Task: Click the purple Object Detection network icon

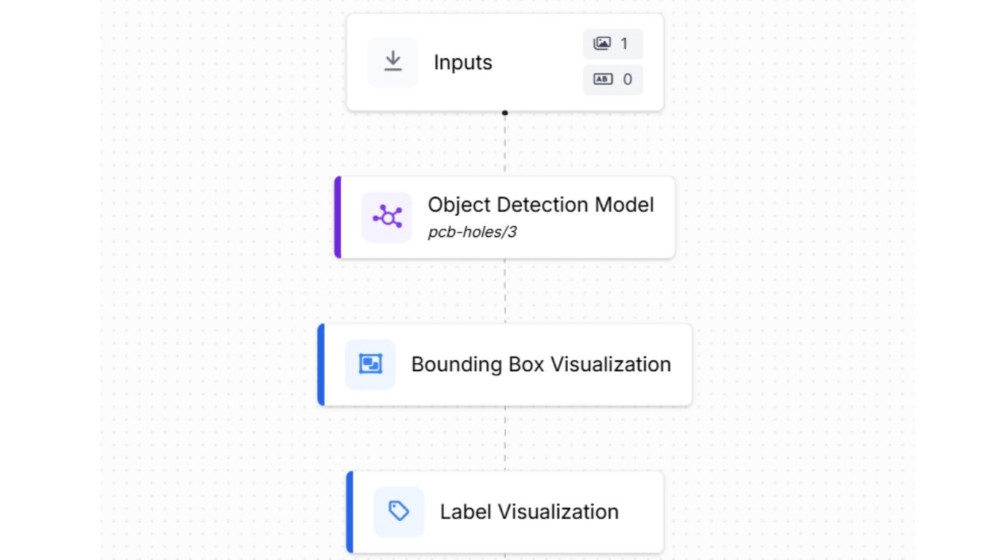Action: tap(387, 217)
